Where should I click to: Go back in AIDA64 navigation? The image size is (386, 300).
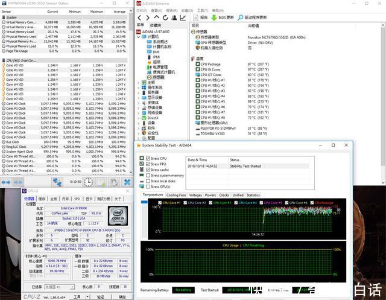[139, 18]
